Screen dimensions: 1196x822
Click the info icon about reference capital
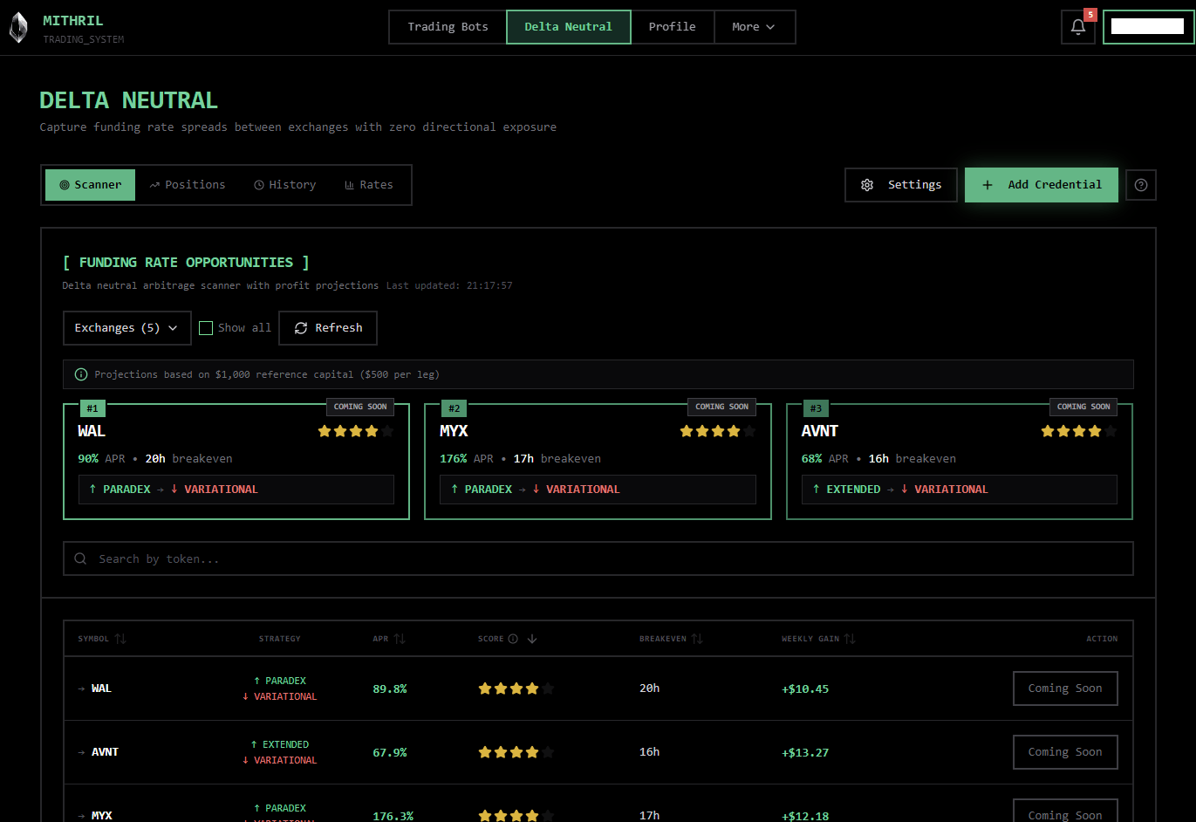tap(80, 373)
